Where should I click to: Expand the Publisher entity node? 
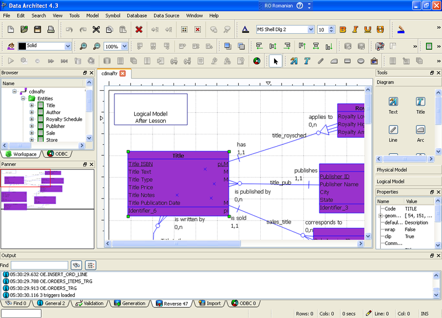[x=31, y=126]
